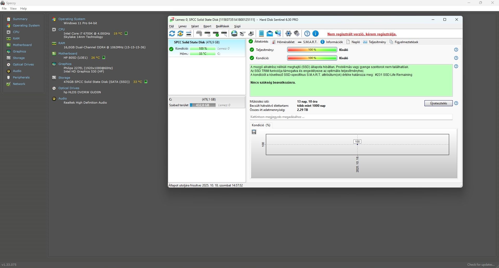Open the Nézet menu
The height and width of the screenshot is (268, 499).
click(195, 26)
